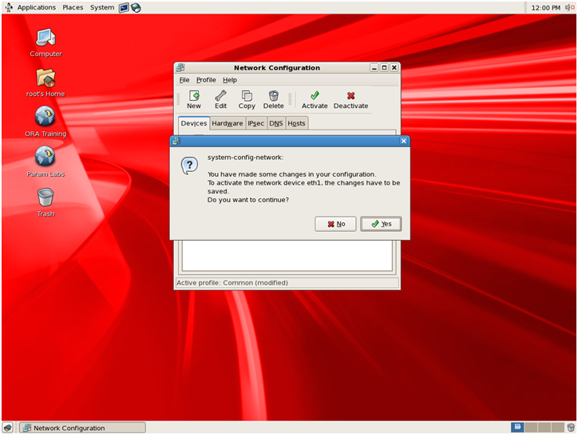Maximize the Network Configuration window

click(384, 68)
